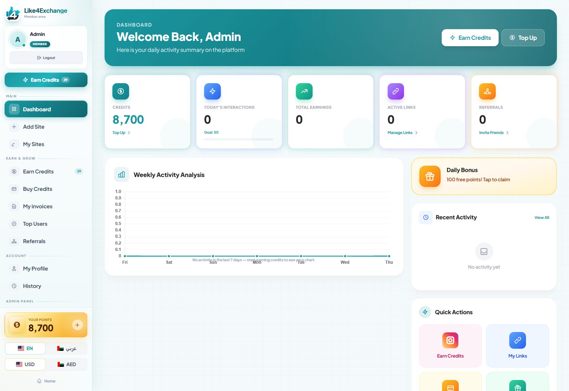Click the plus icon beside Add Site
This screenshot has height=391, width=569.
click(14, 127)
